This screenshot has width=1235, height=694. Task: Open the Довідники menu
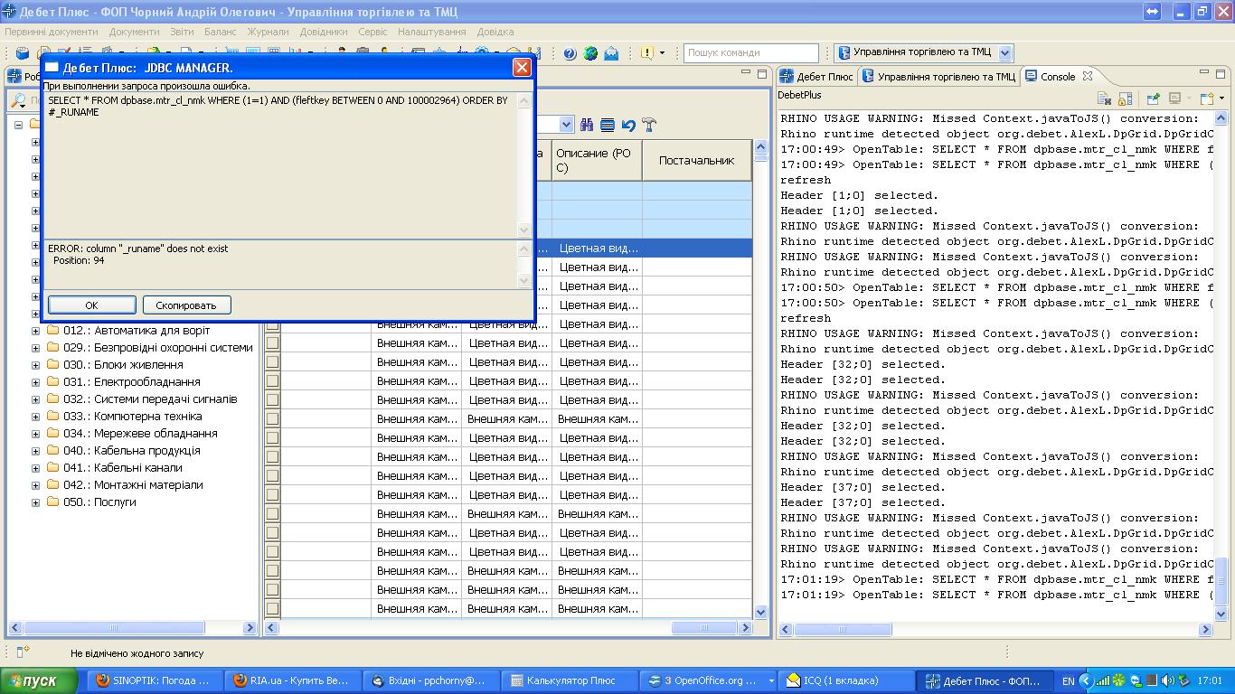point(324,32)
